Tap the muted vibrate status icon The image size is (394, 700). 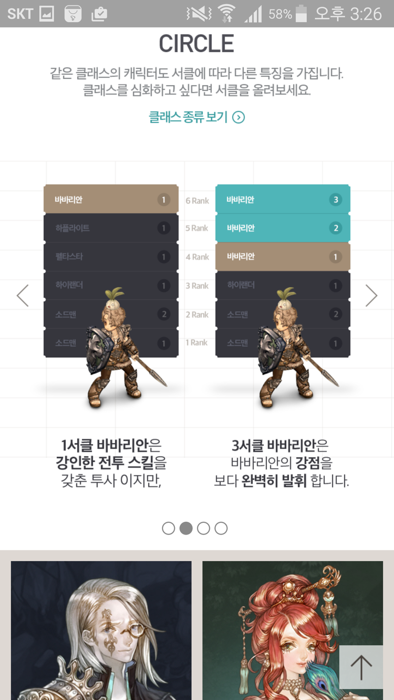(199, 14)
